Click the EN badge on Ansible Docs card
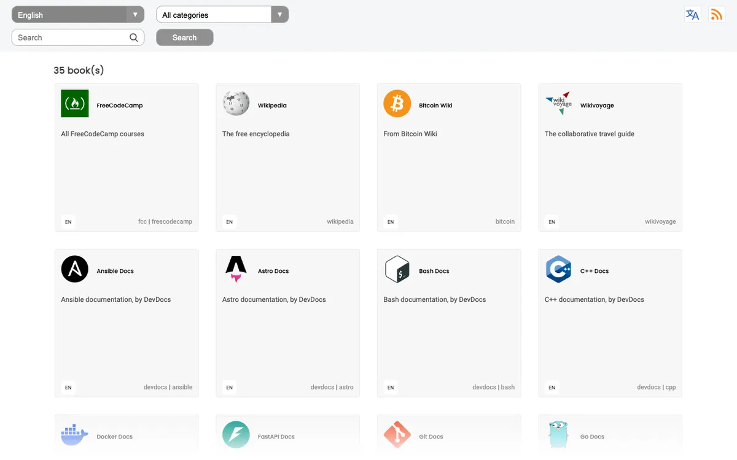Screen dimensions: 737x460 point(68,387)
